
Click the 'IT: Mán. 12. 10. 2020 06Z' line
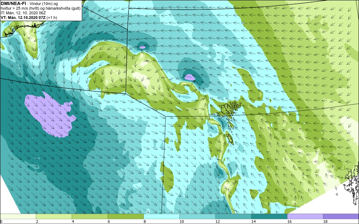pos(23,13)
